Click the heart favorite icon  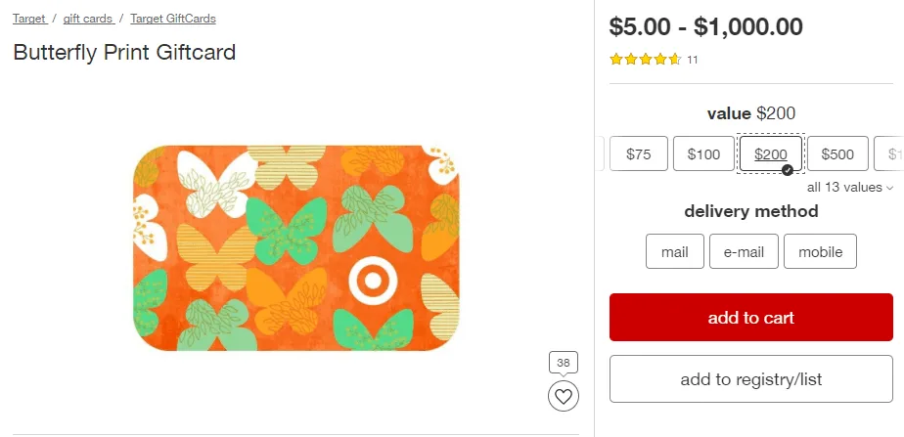pos(563,396)
